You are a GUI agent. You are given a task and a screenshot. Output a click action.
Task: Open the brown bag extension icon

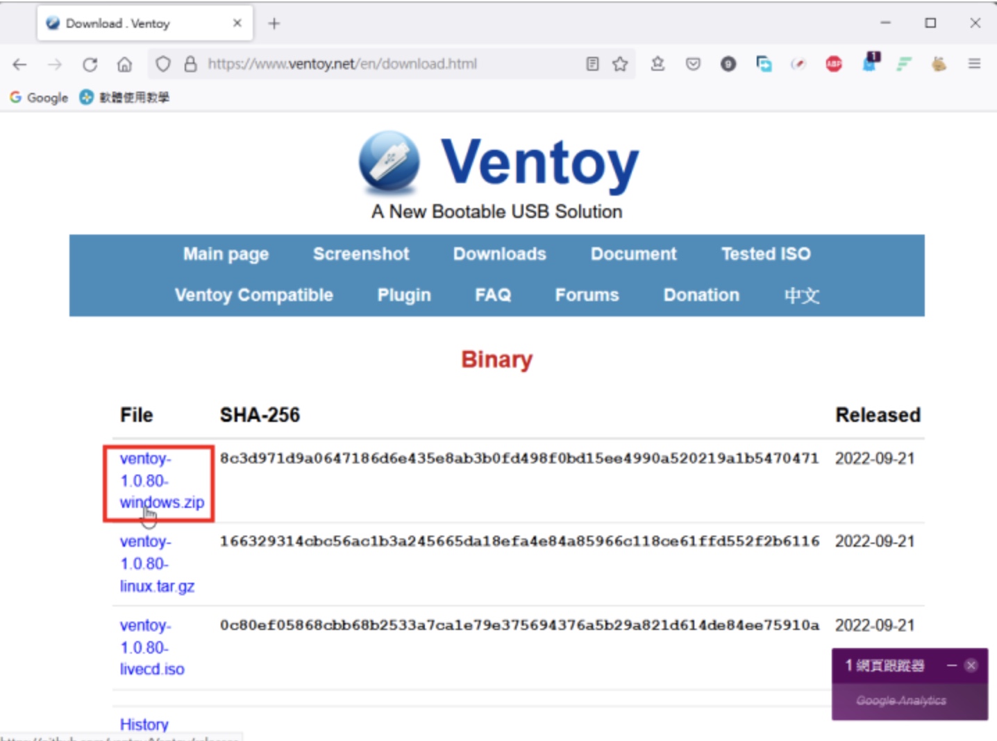coord(939,64)
